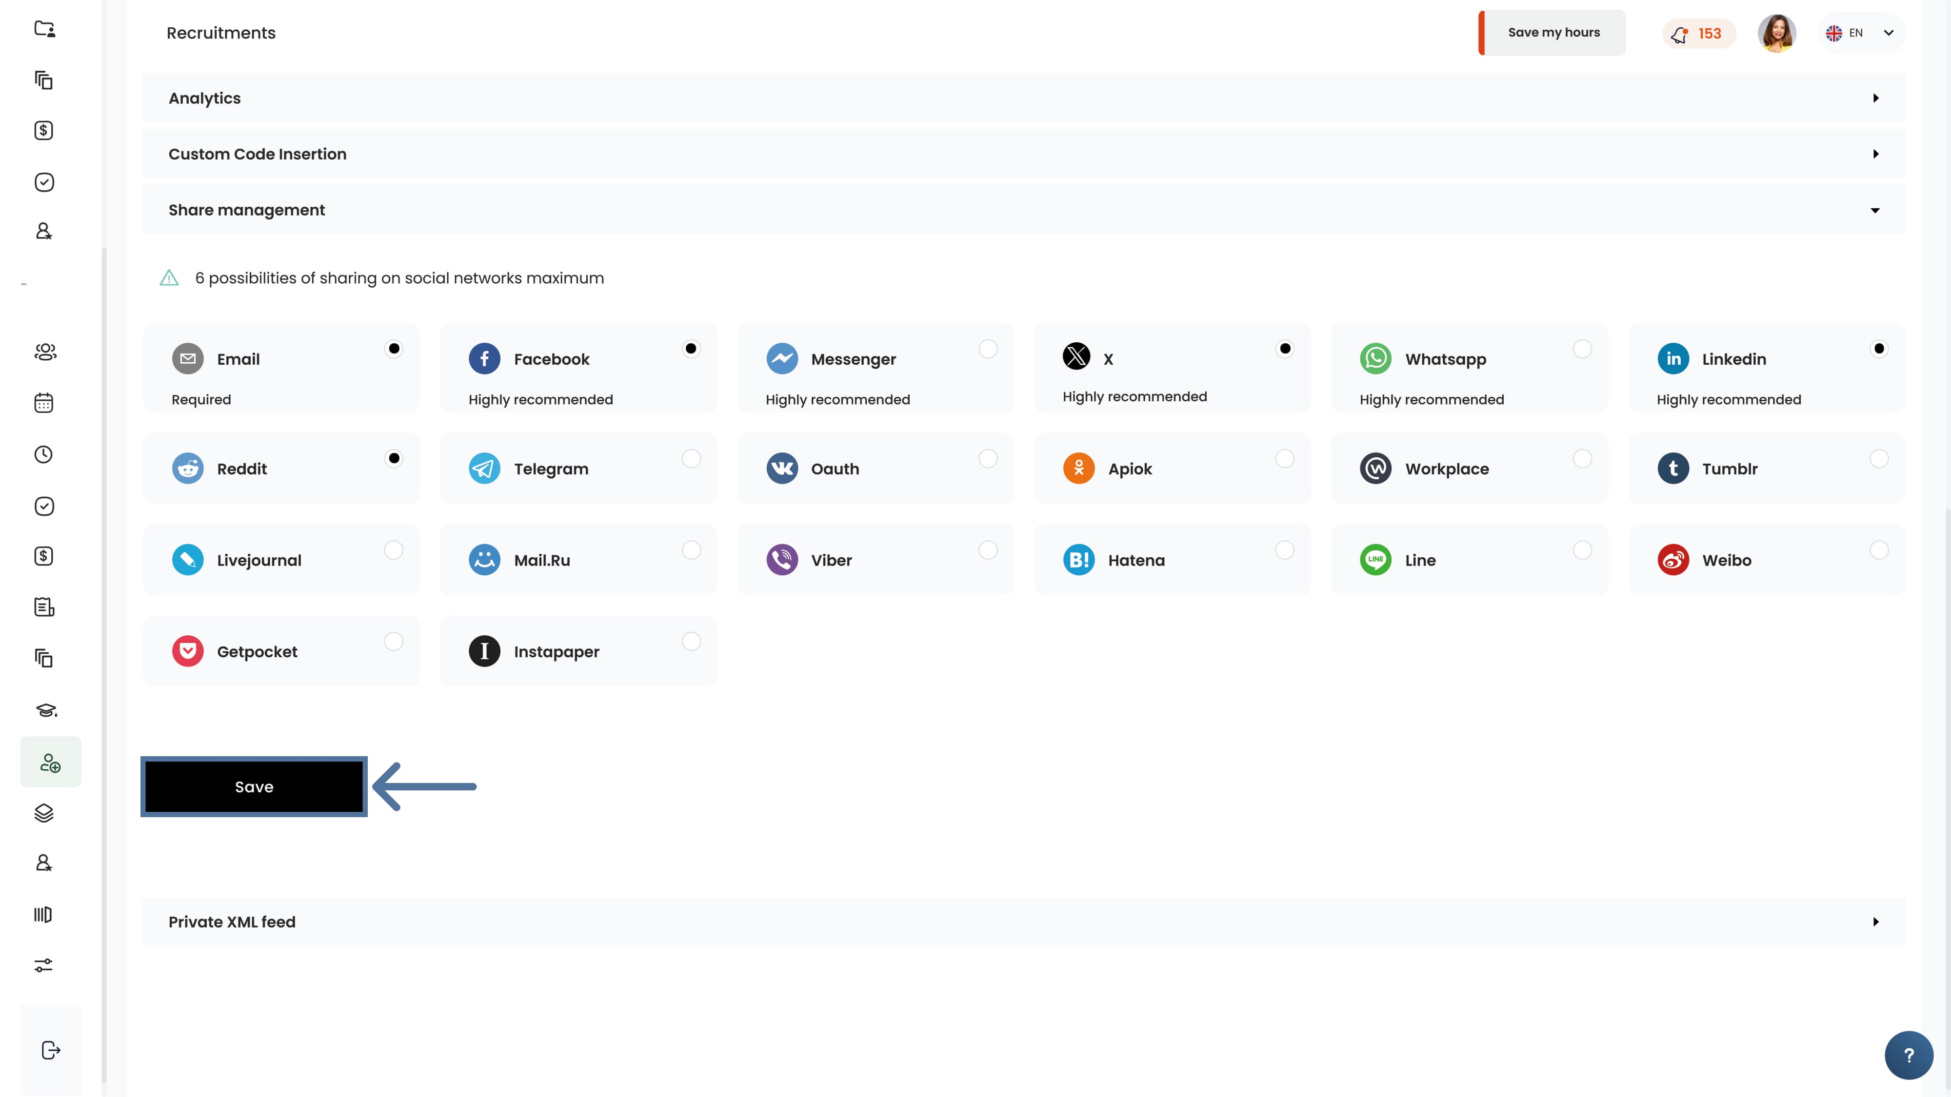Click the Recruitments page title
The height and width of the screenshot is (1097, 1951).
pyautogui.click(x=220, y=33)
